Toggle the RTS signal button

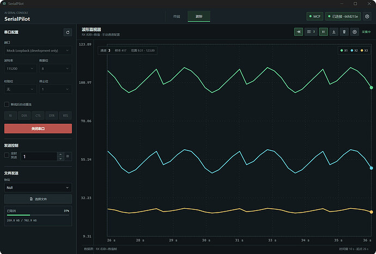[x=65, y=116]
